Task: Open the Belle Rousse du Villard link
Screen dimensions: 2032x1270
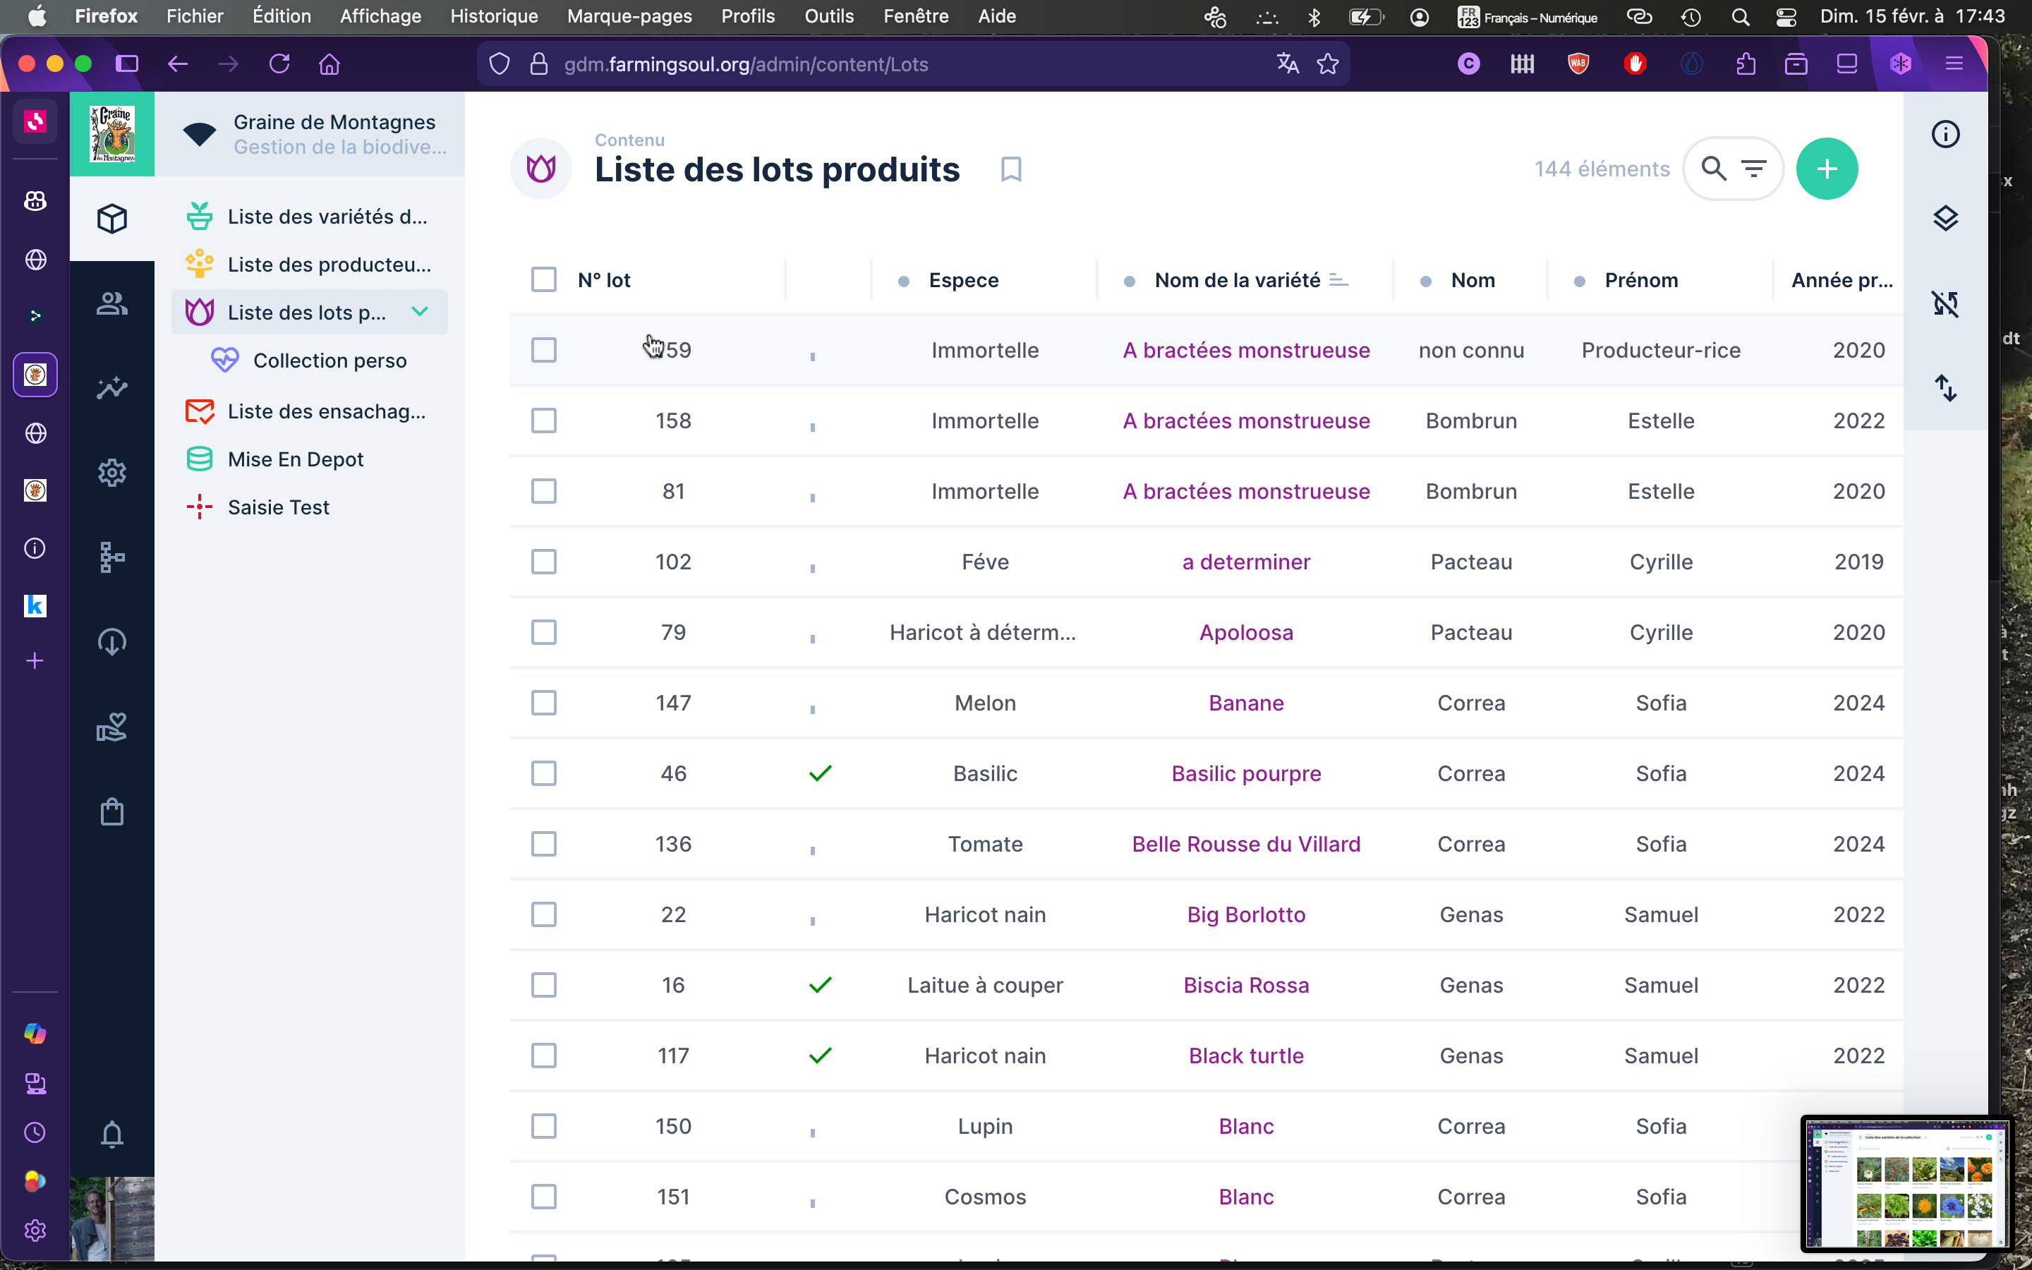Action: pos(1245,844)
